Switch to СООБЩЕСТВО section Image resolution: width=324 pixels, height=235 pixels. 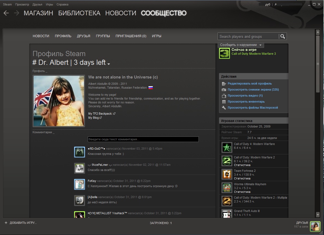164,13
